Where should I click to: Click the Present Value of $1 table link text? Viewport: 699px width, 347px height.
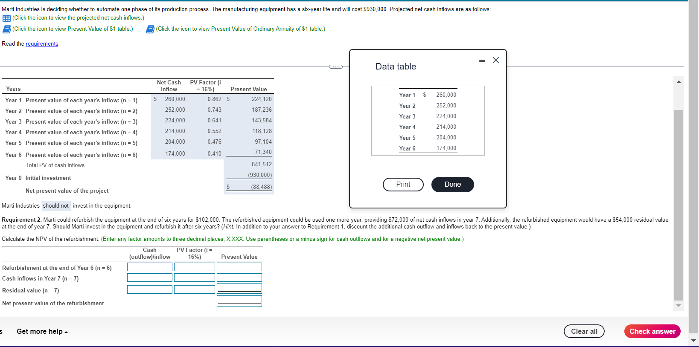73,29
